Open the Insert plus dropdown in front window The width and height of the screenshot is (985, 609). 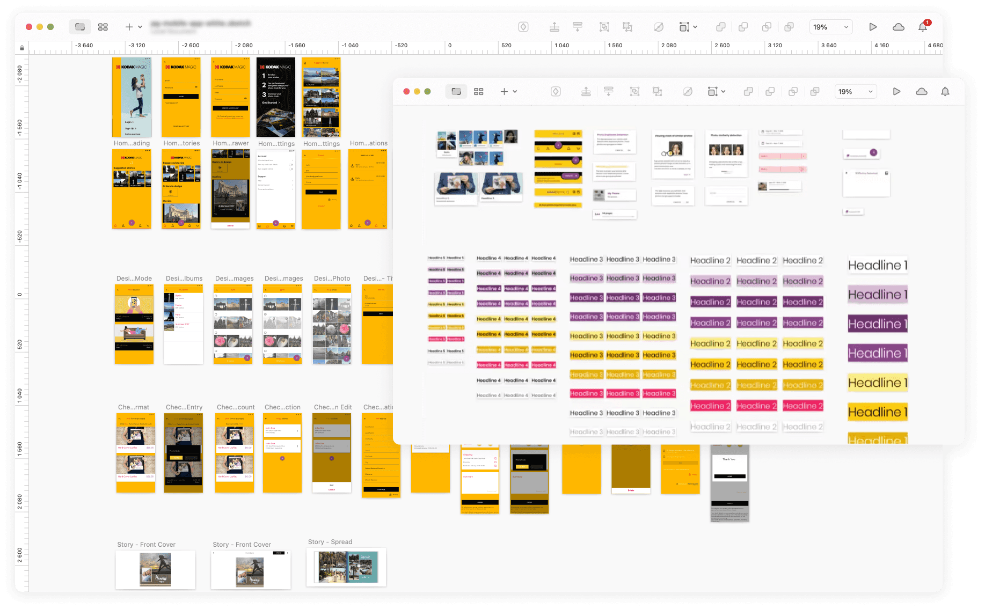(x=508, y=92)
